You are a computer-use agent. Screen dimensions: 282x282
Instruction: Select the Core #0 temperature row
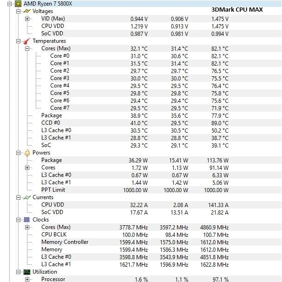pos(166,56)
